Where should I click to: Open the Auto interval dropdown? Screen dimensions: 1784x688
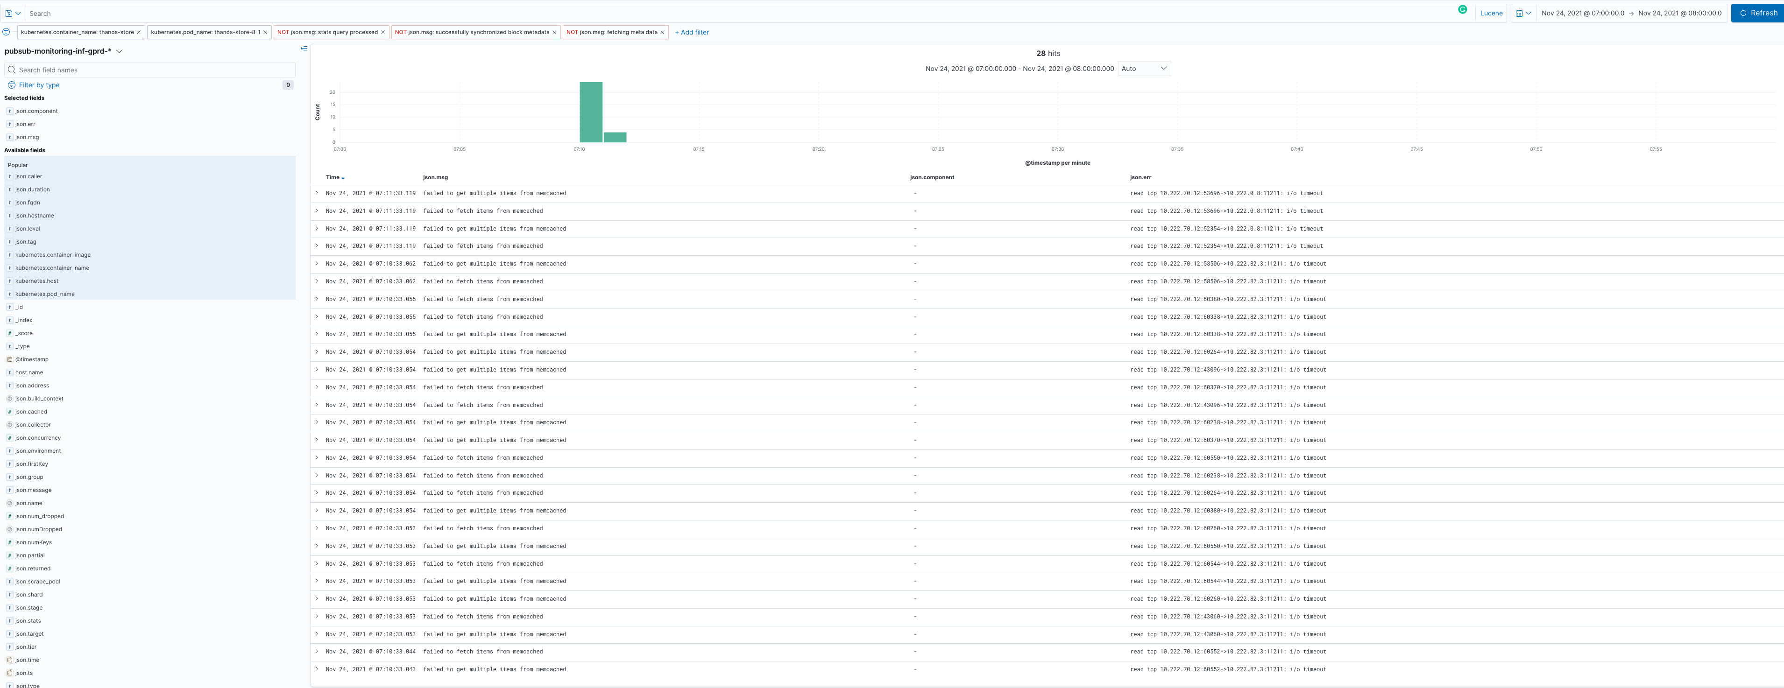coord(1143,69)
